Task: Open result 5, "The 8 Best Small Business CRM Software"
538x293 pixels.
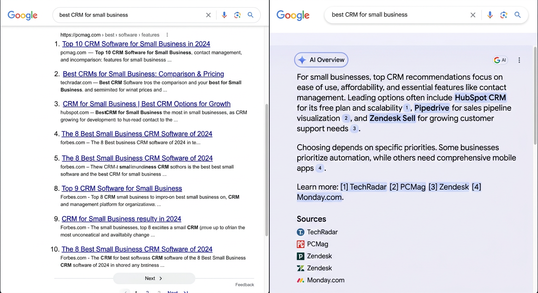Action: [137, 158]
